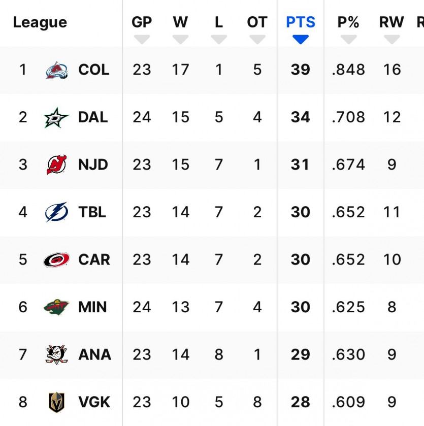
Task: Open the COL team link
Action: tap(94, 70)
